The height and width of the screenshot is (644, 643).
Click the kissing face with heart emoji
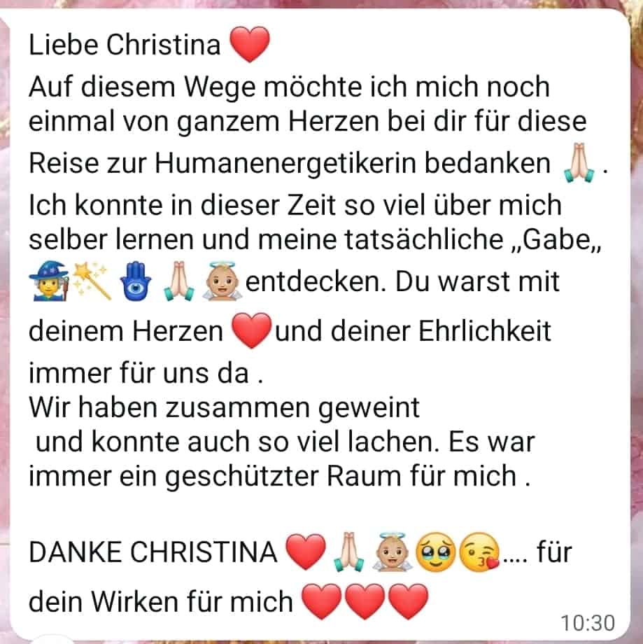[479, 552]
